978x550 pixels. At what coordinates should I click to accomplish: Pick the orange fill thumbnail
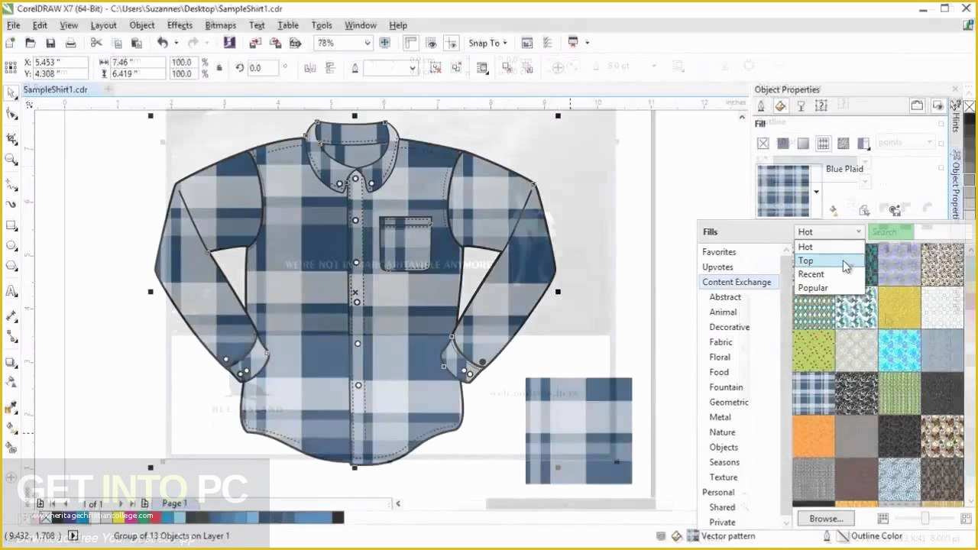(814, 436)
